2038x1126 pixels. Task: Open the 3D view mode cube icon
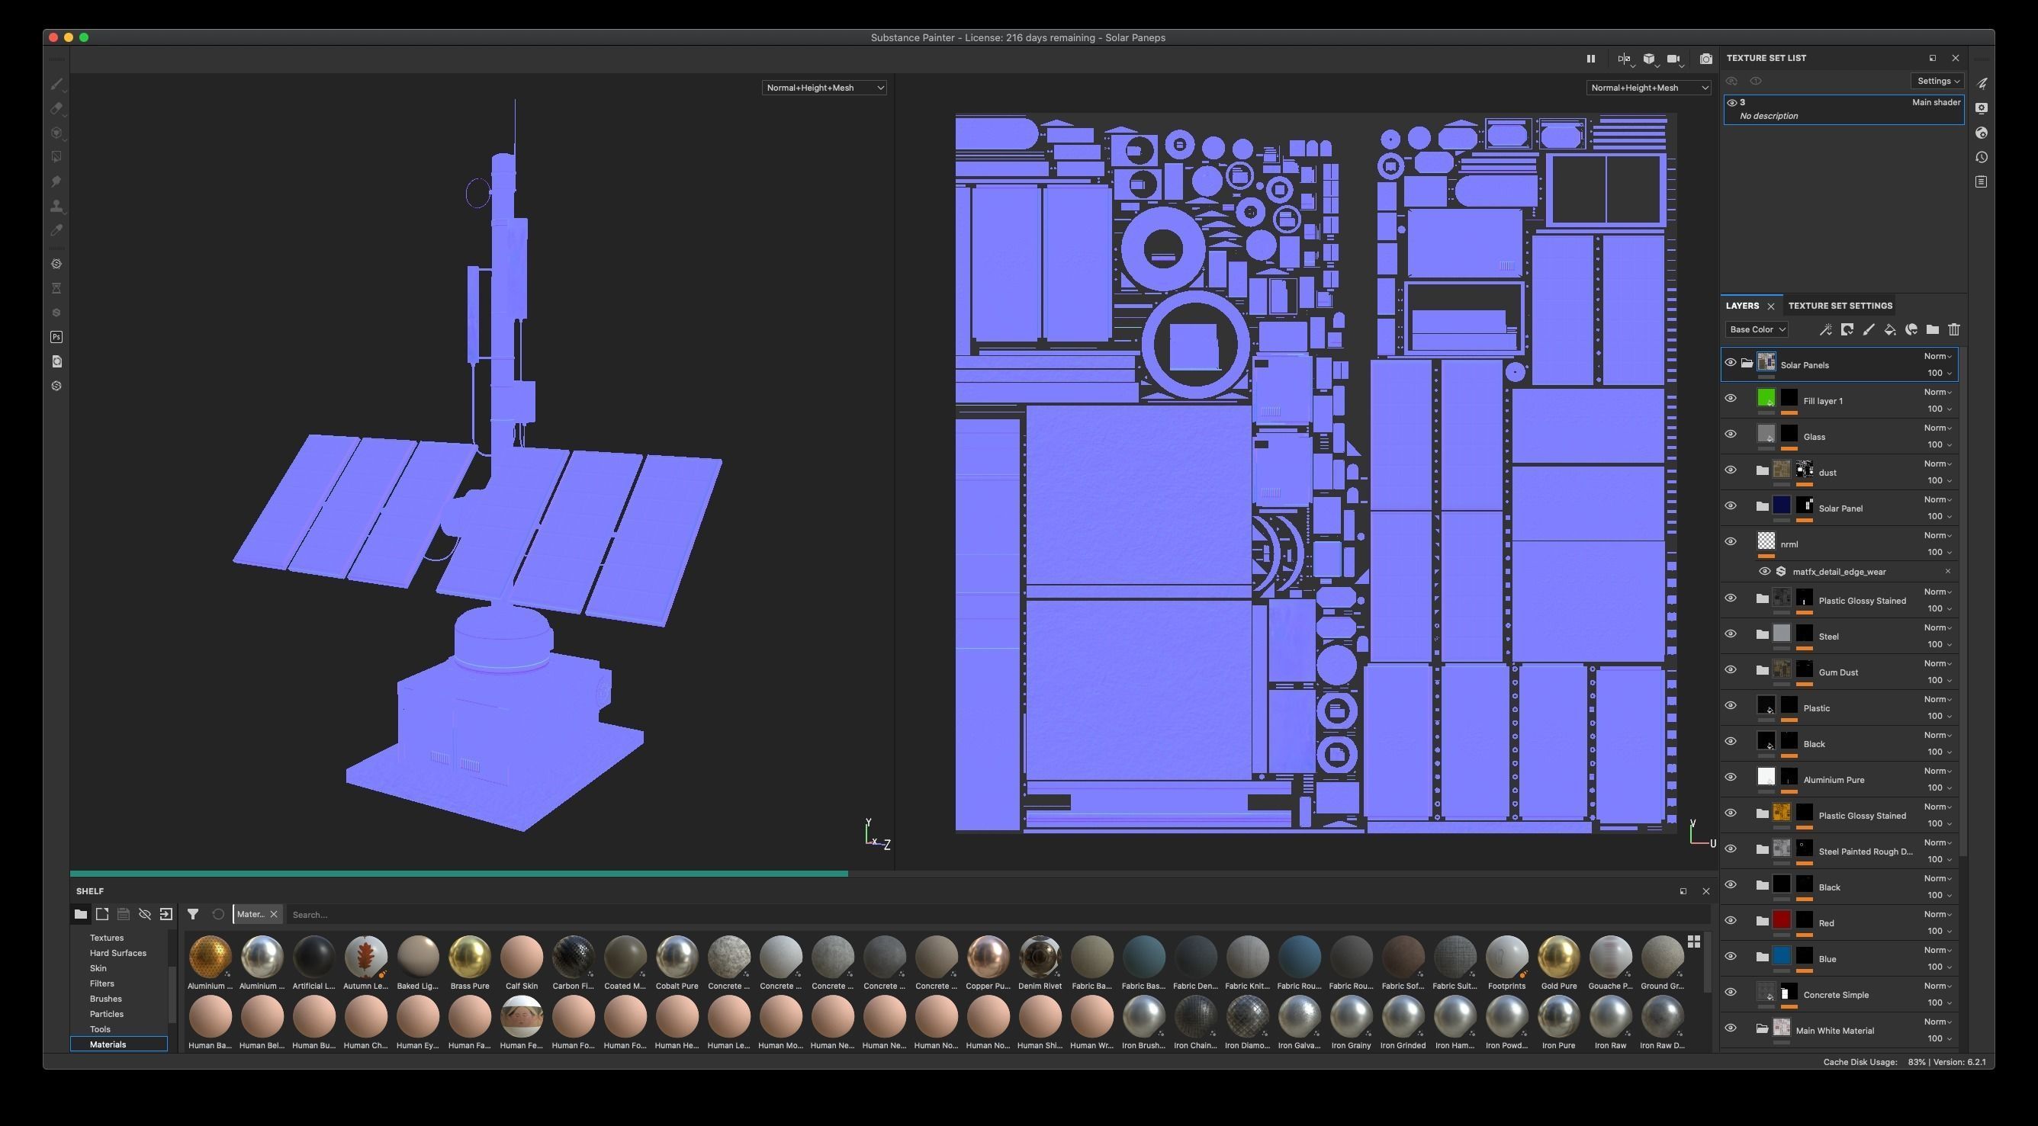(x=1649, y=59)
